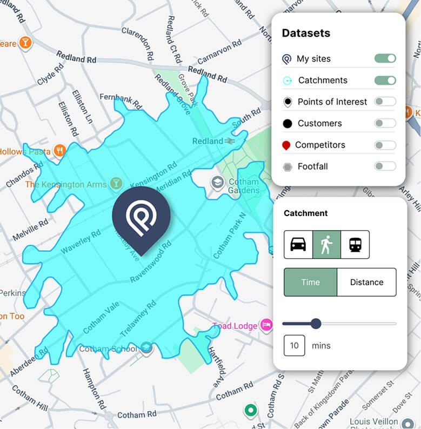Screen dimensions: 421x429
Task: Click the black Customers dot icon
Action: click(x=288, y=124)
